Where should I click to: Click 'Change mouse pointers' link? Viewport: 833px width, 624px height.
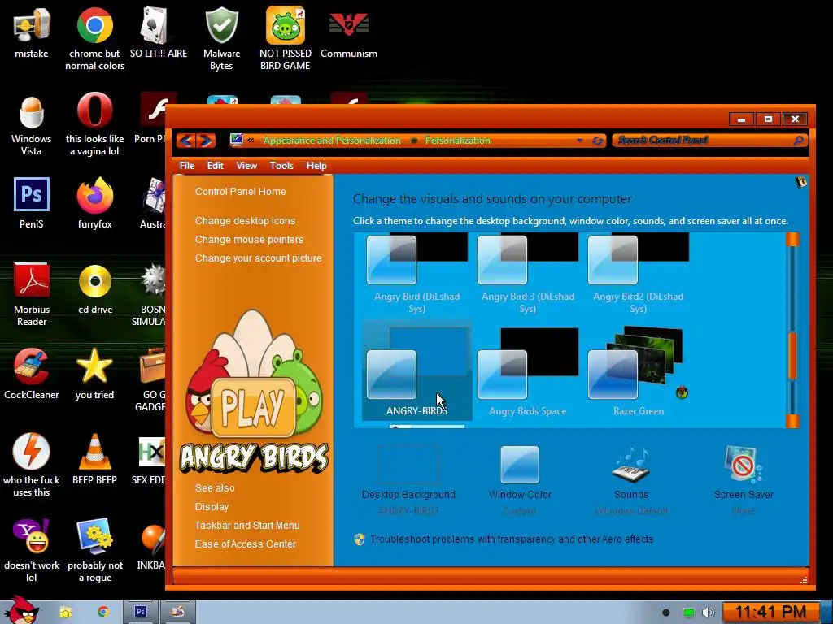click(249, 240)
